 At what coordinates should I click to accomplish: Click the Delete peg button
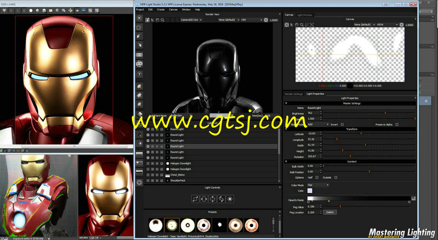[x=330, y=212]
